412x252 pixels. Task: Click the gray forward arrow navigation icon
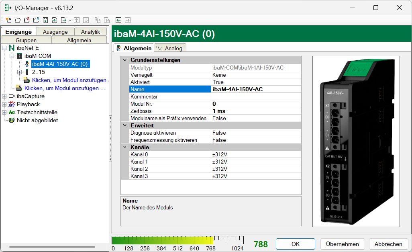(x=128, y=20)
